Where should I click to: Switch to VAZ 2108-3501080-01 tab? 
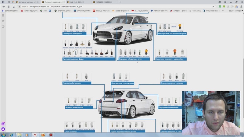(105, 2)
